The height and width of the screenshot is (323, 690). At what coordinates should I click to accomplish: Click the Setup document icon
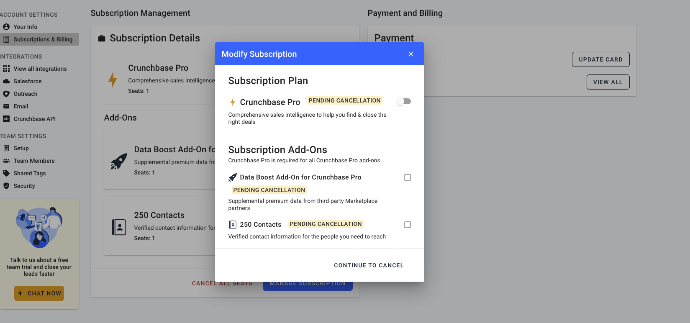pos(6,148)
